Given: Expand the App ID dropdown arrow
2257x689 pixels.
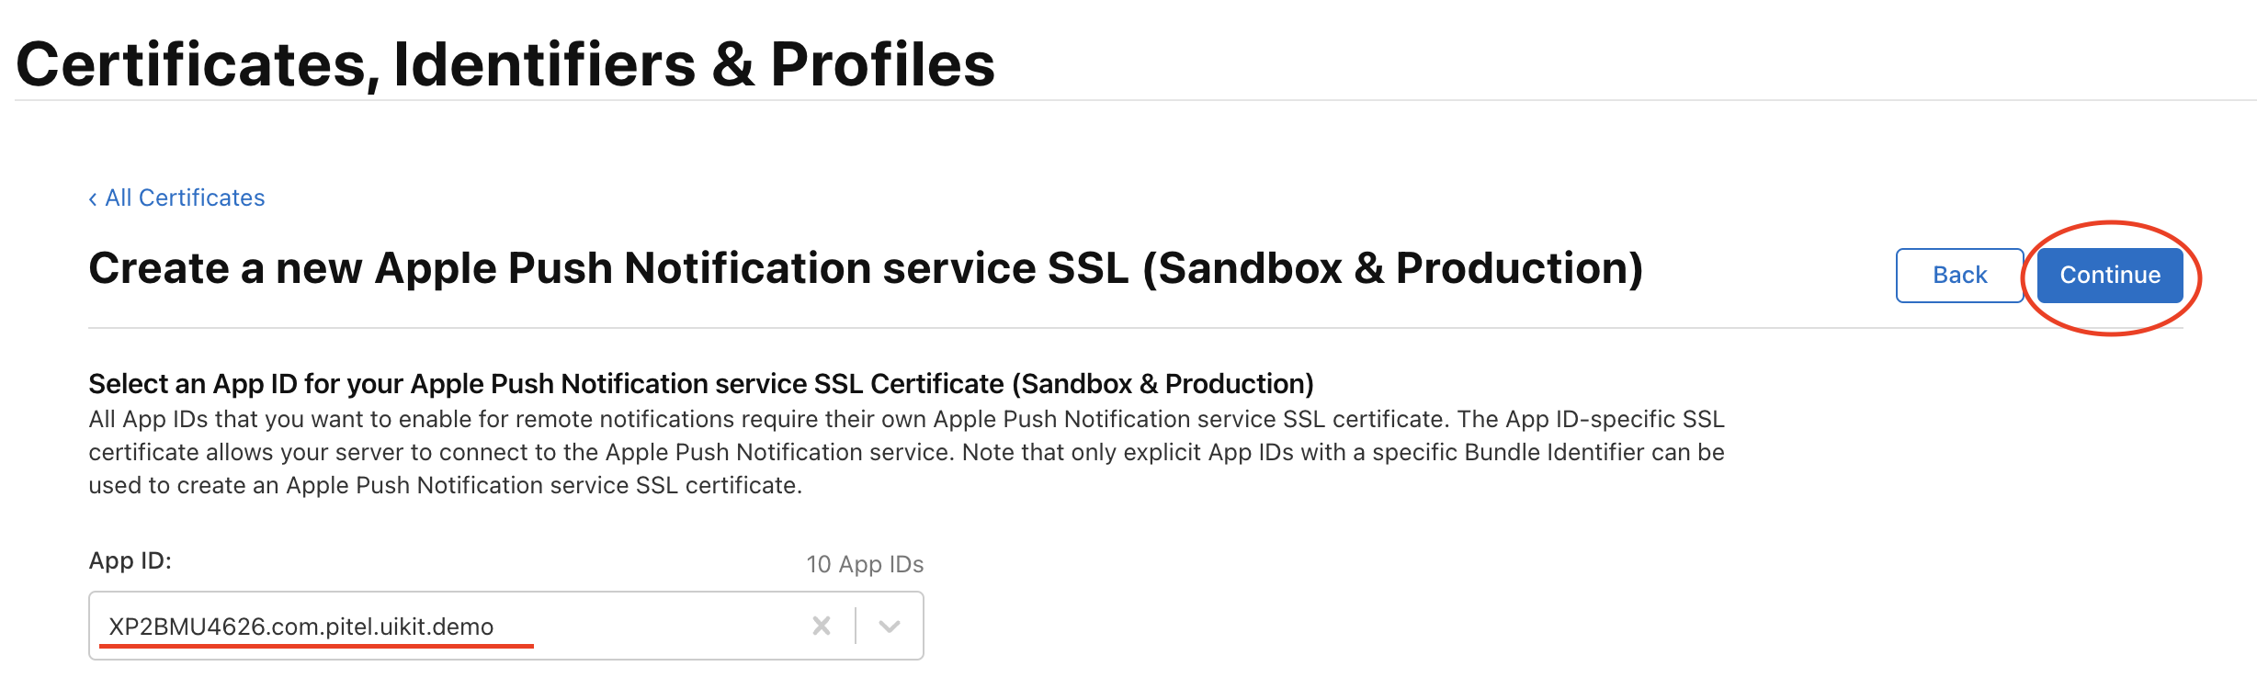Looking at the screenshot, I should [x=889, y=627].
